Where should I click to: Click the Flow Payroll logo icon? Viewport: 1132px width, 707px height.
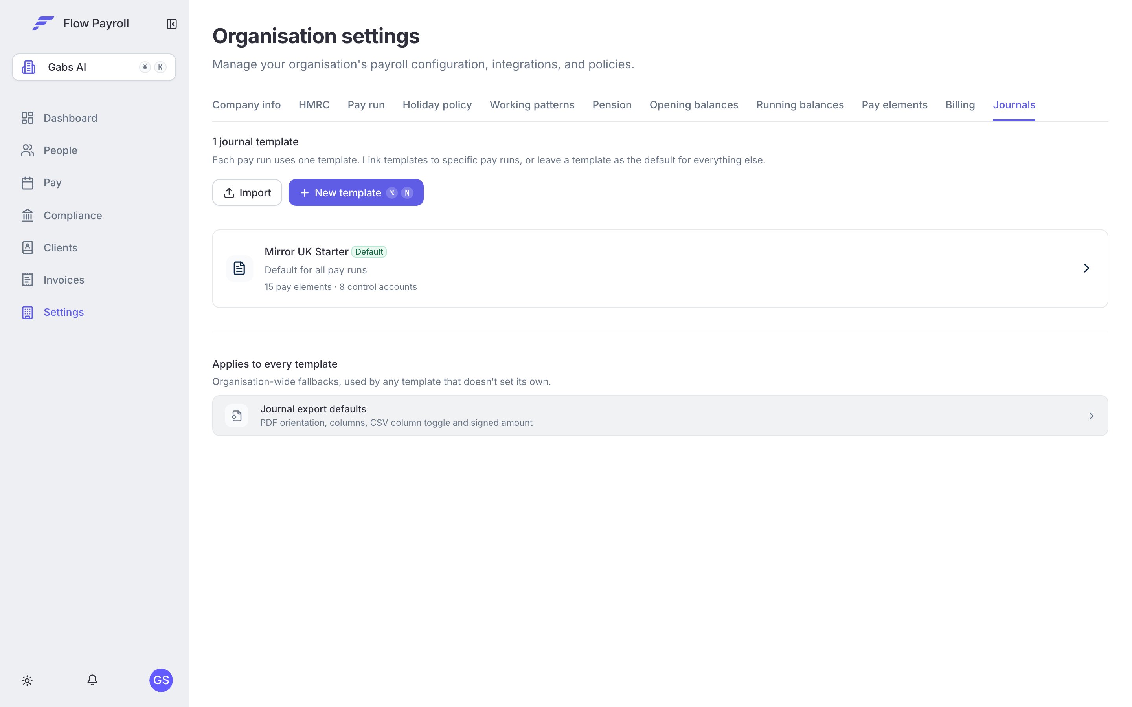coord(43,24)
